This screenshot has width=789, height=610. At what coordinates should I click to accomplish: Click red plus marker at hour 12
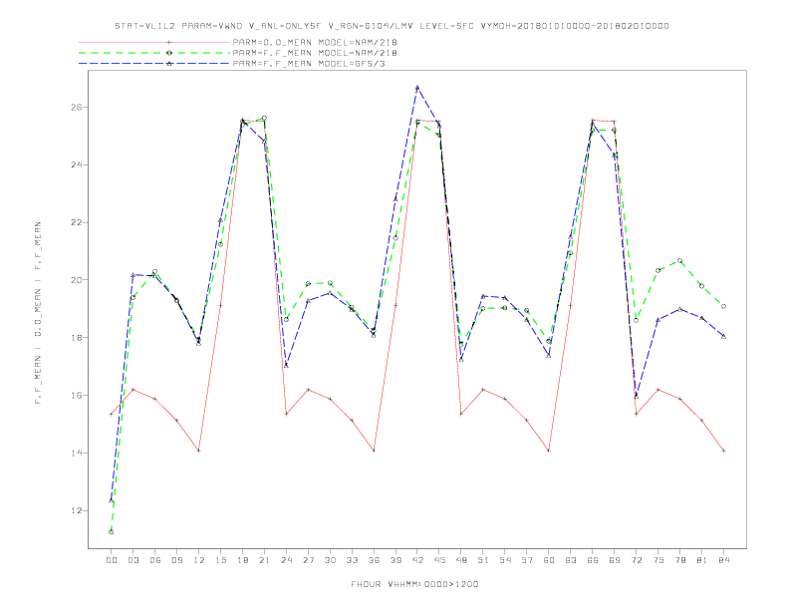click(199, 450)
